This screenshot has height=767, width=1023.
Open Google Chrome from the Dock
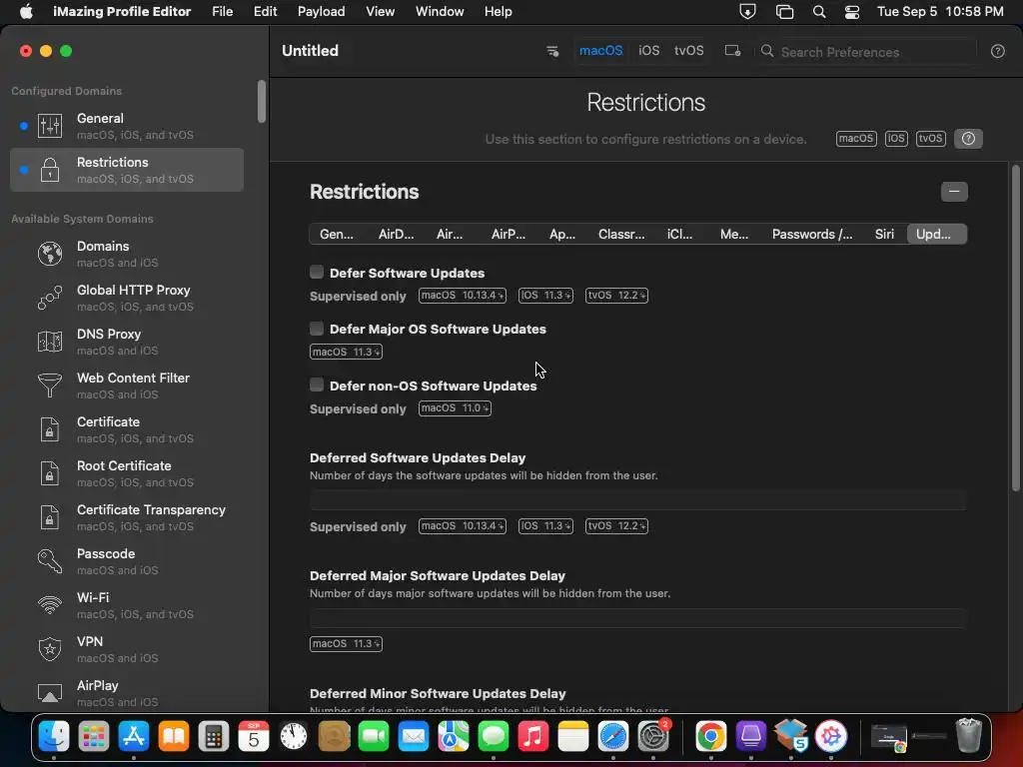pos(711,737)
